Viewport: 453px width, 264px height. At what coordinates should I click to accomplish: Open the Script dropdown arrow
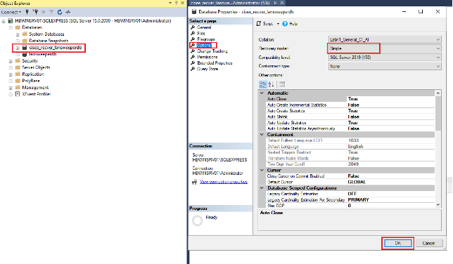(279, 24)
